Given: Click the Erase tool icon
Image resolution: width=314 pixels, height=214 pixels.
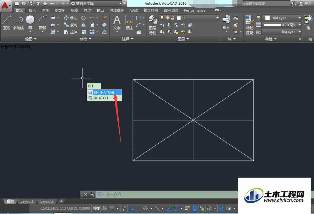Looking at the screenshot, I should [104, 18].
